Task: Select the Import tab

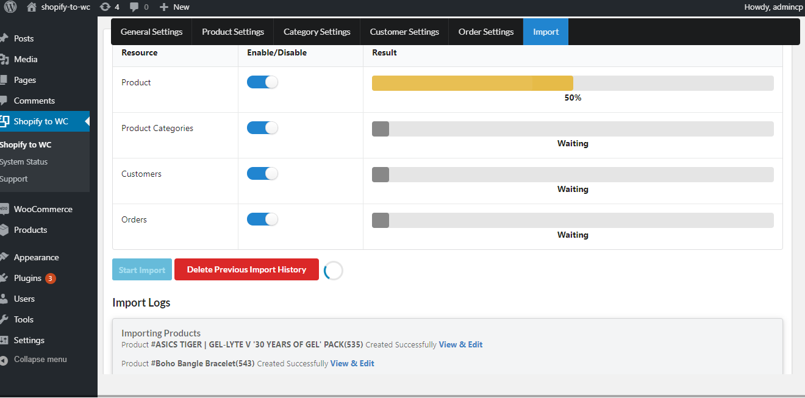Action: coord(546,32)
